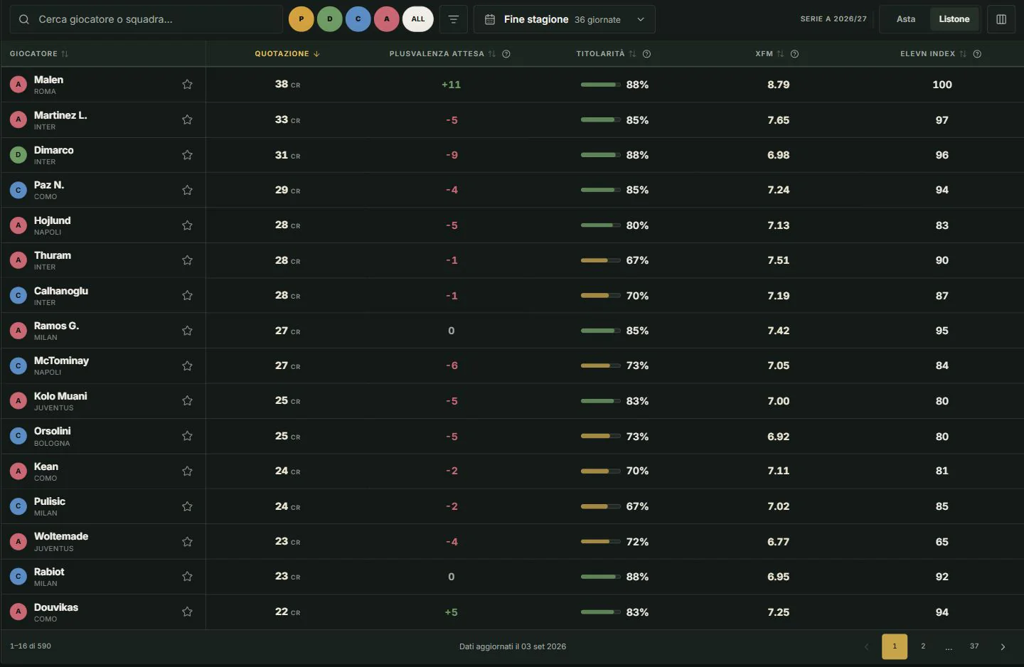Open the Fine stagione period dropdown
The width and height of the screenshot is (1024, 667).
coord(565,19)
